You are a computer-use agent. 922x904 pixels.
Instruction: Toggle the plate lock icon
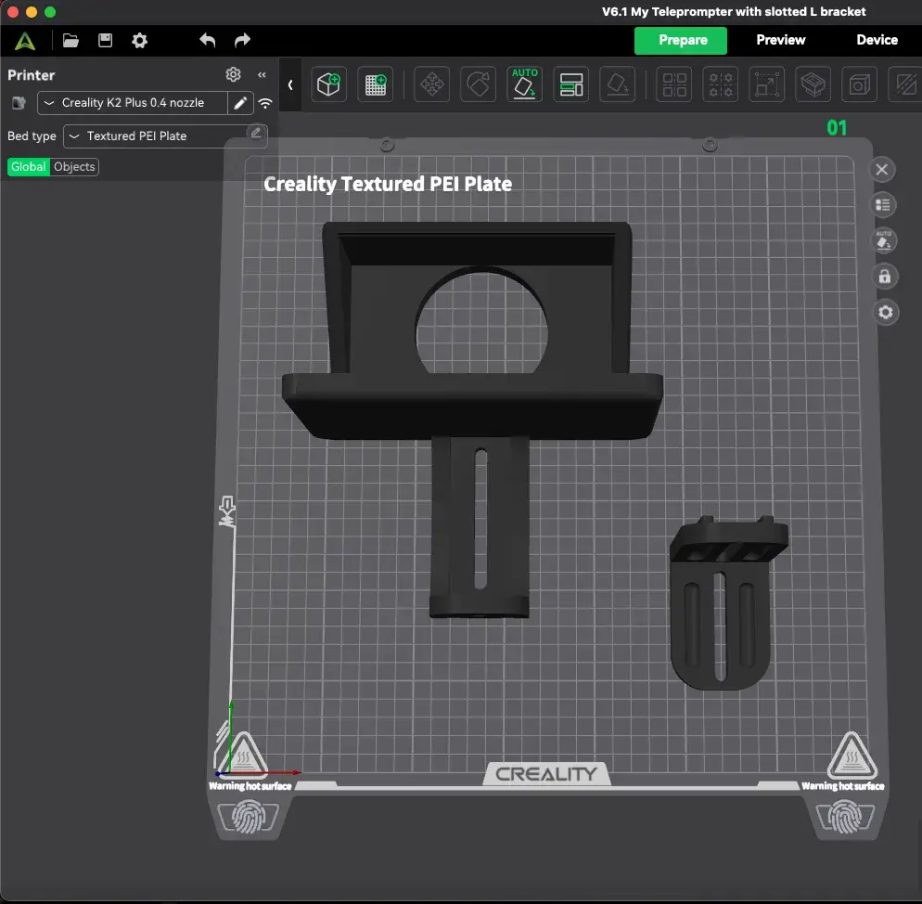click(x=884, y=277)
